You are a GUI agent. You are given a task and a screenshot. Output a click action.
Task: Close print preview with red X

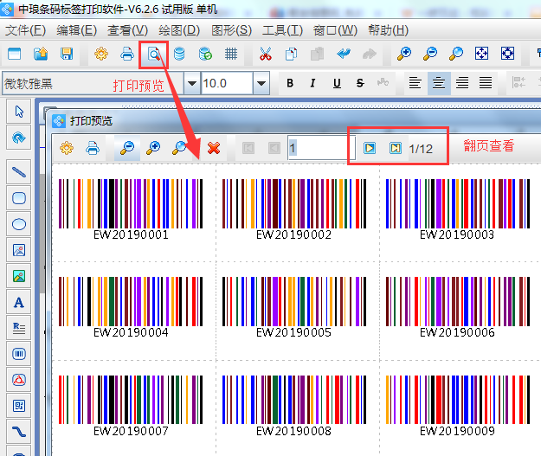(x=213, y=148)
